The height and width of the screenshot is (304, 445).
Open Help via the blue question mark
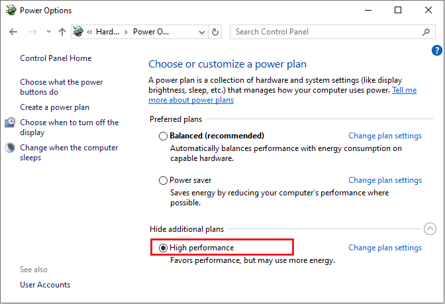(437, 50)
